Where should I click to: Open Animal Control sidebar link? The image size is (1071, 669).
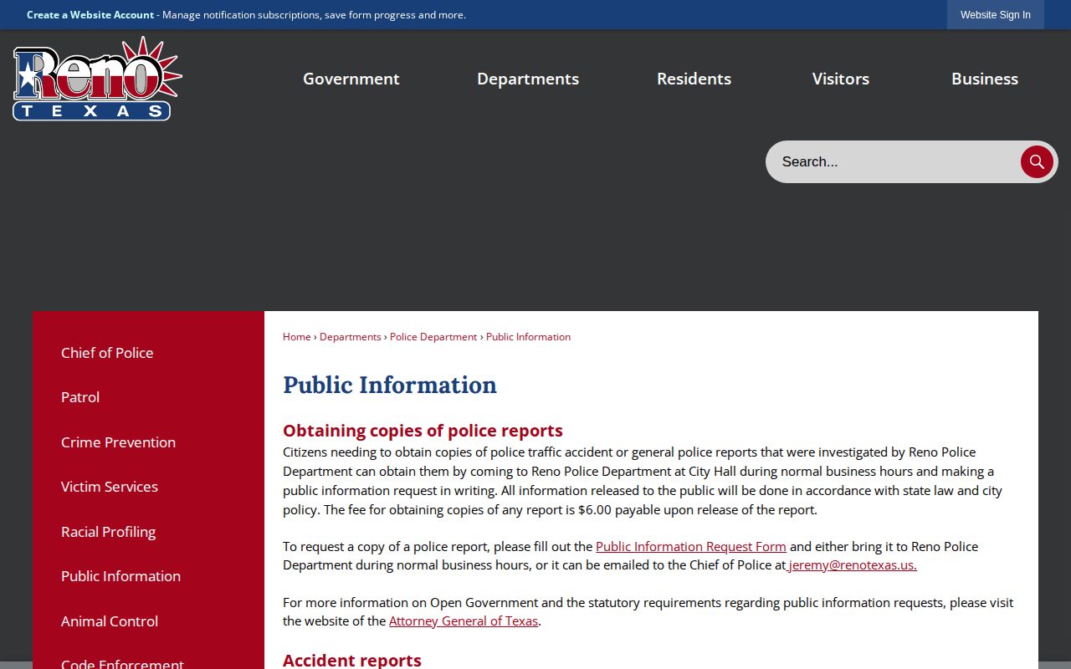[110, 621]
